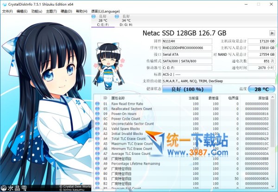Click the host writes value 15810 GB
This screenshot has width=278, height=192.
[x=261, y=48]
